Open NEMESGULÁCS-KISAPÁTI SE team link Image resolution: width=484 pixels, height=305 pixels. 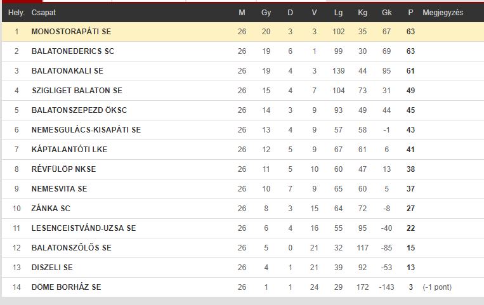[x=86, y=129]
